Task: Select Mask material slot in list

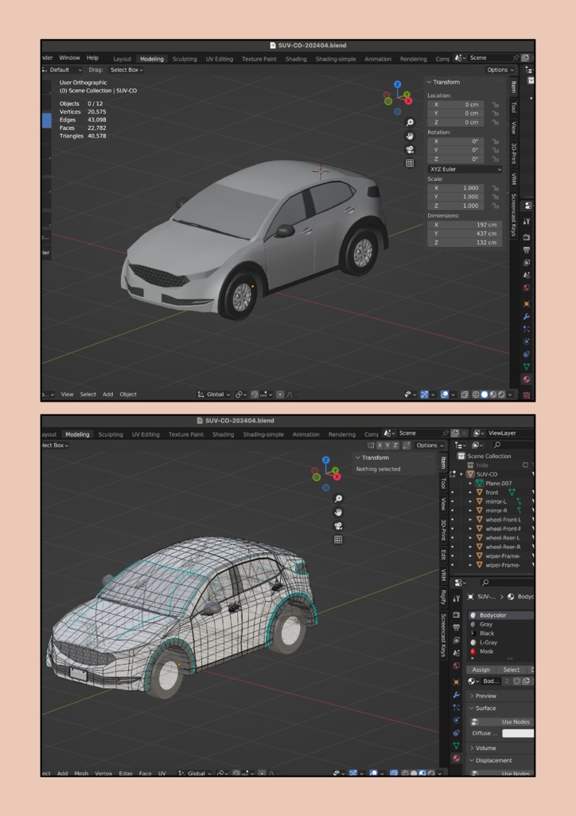Action: pyautogui.click(x=501, y=652)
